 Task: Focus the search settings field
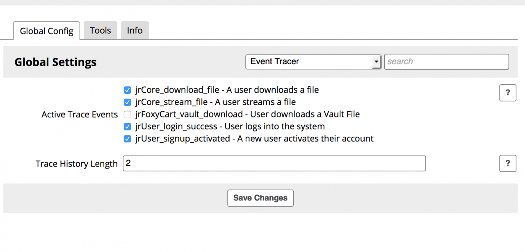point(446,62)
